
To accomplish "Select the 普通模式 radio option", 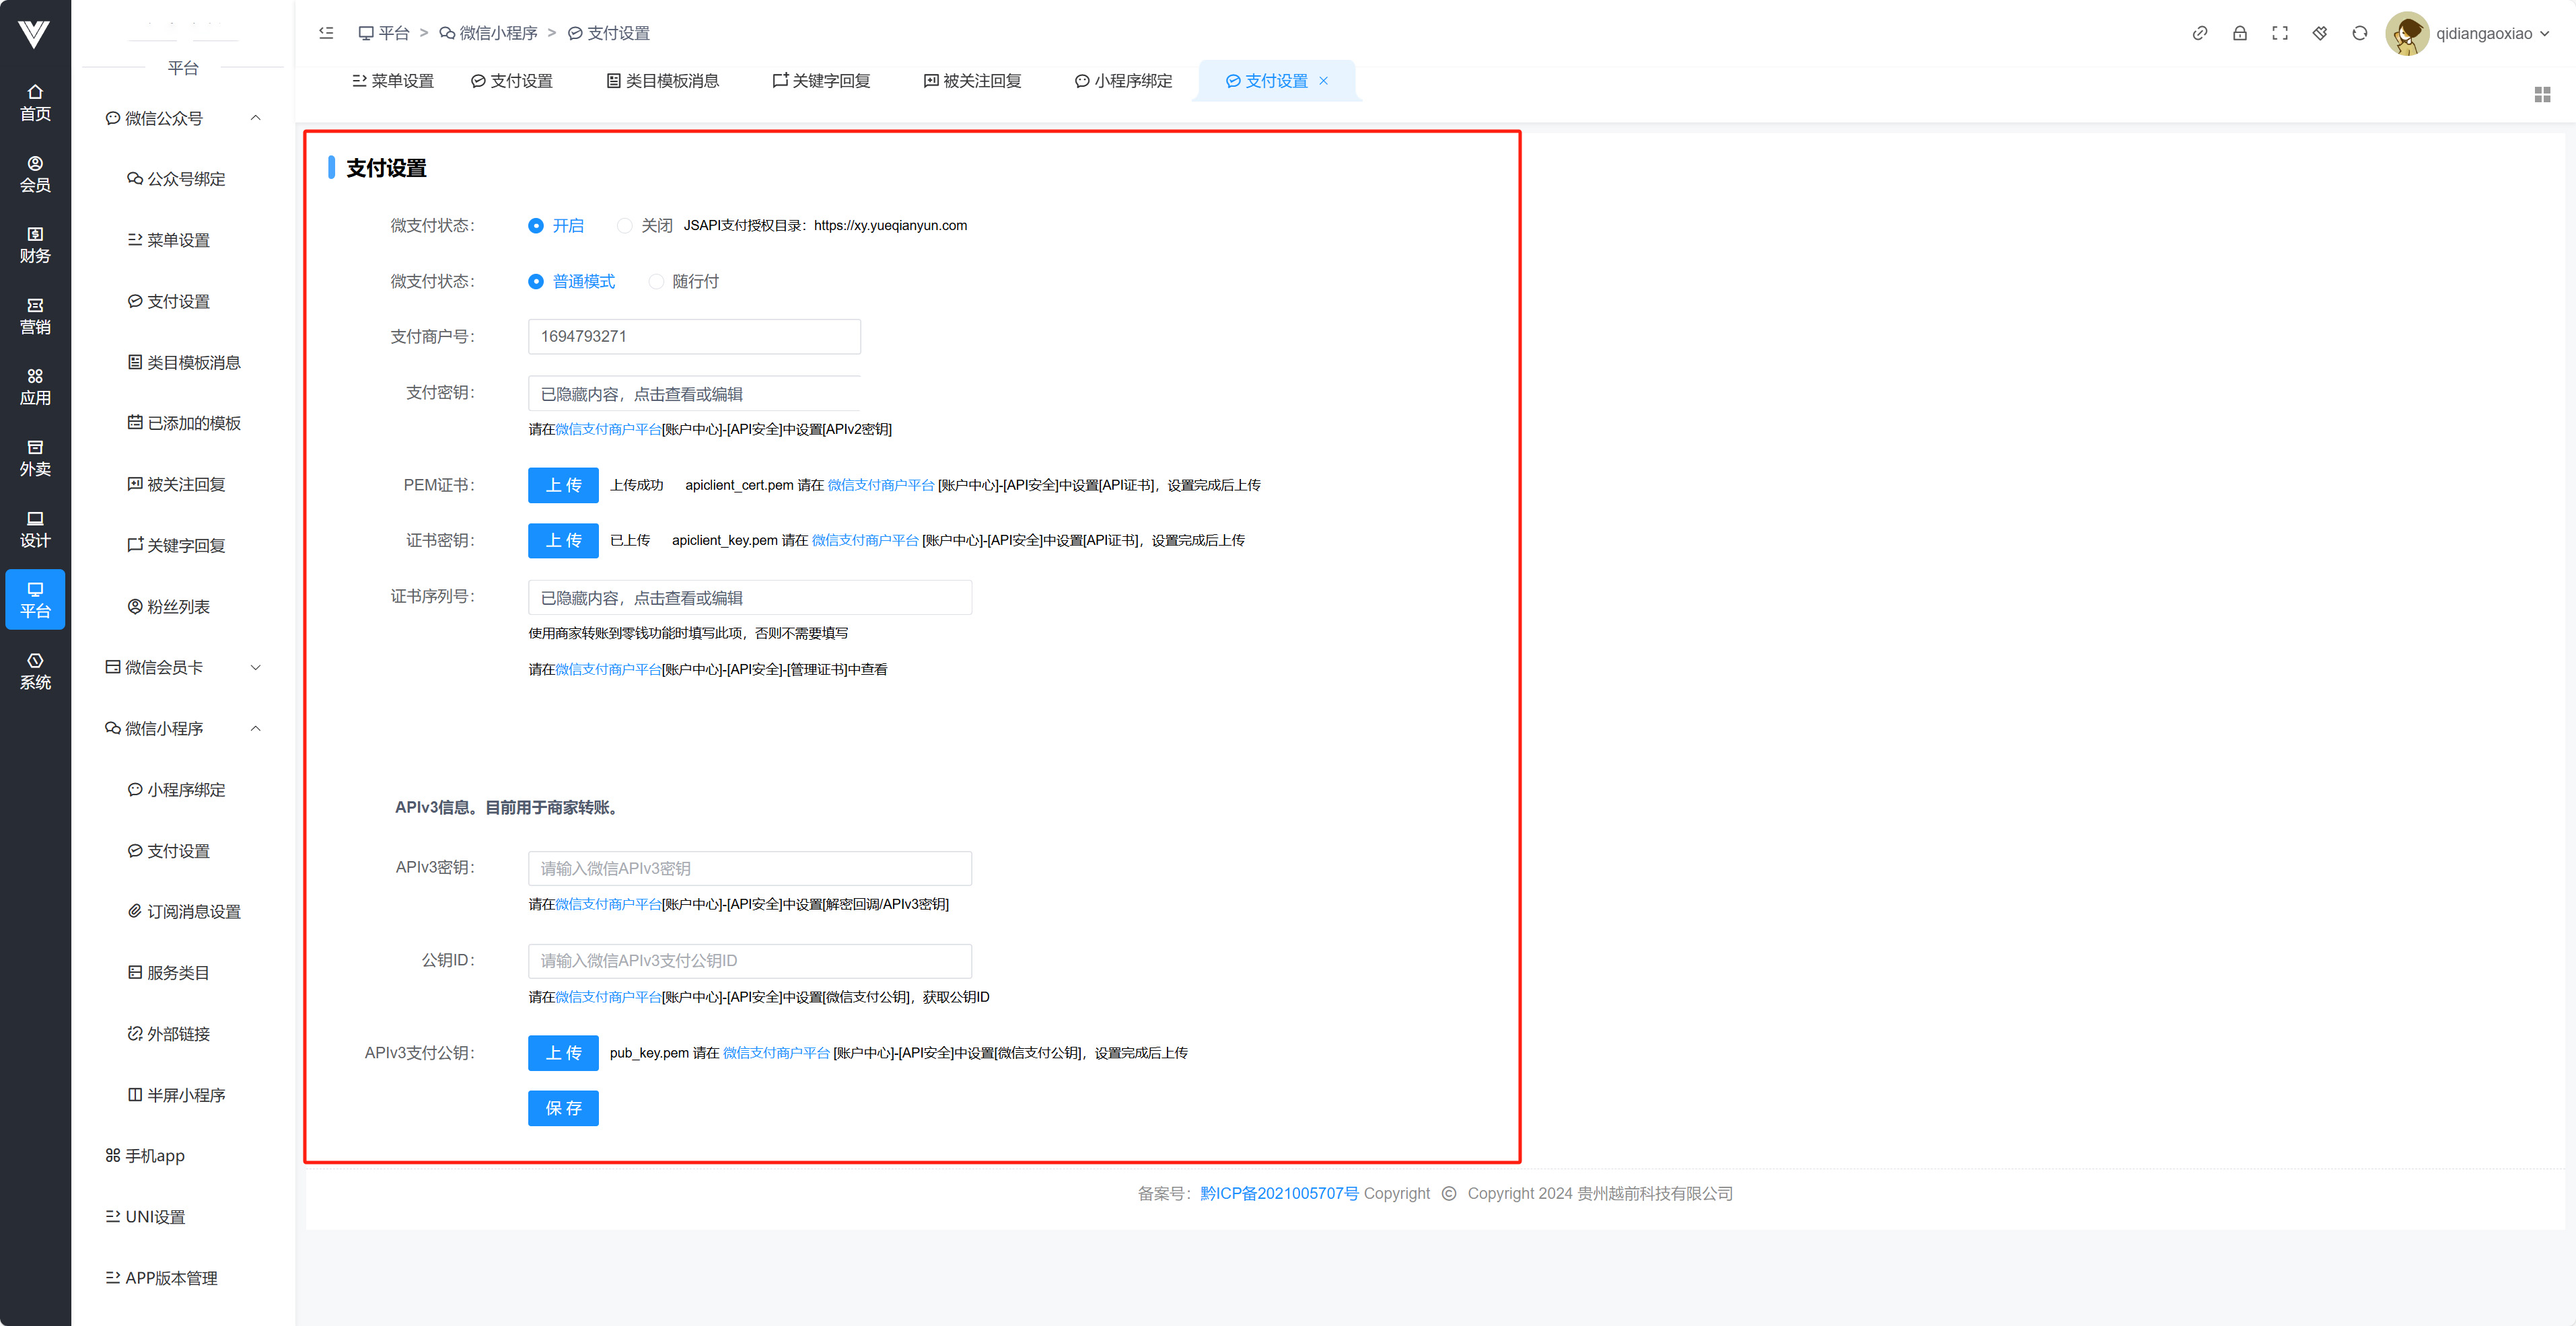I will click(536, 282).
